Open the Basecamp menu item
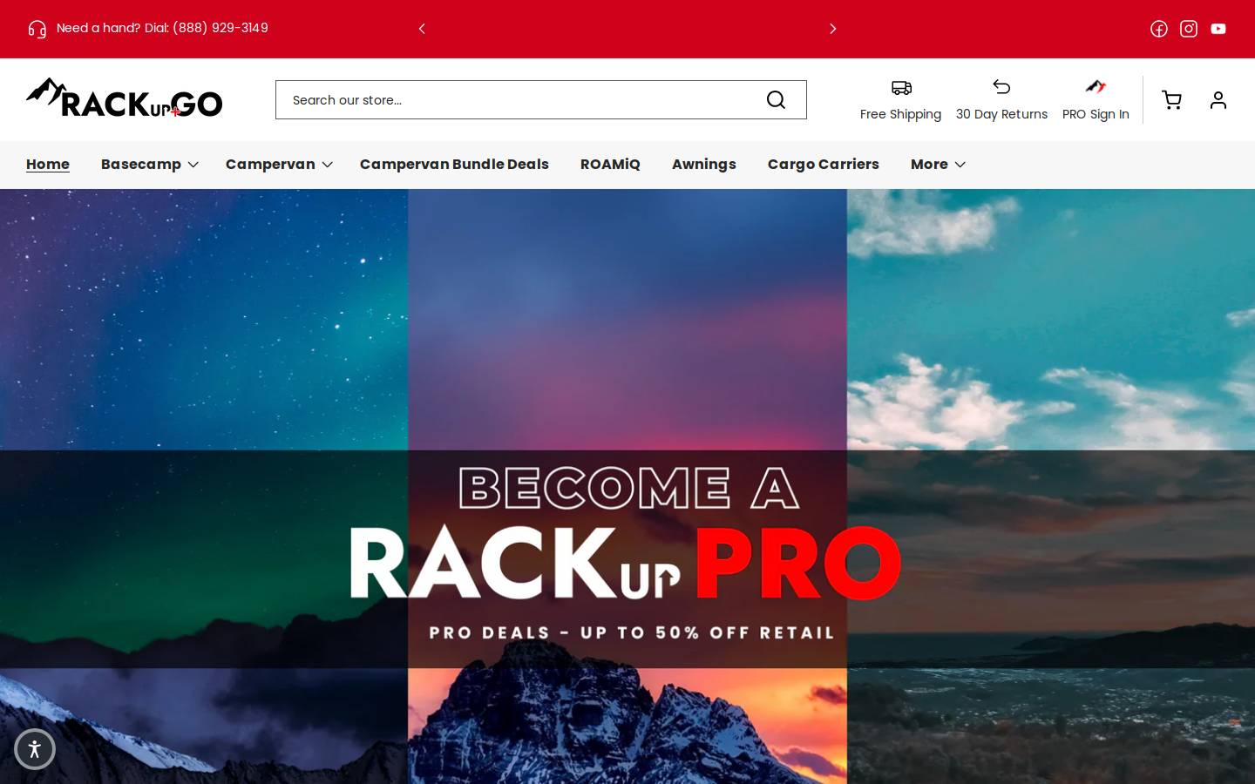Screen dimensions: 1255x784 (141, 164)
